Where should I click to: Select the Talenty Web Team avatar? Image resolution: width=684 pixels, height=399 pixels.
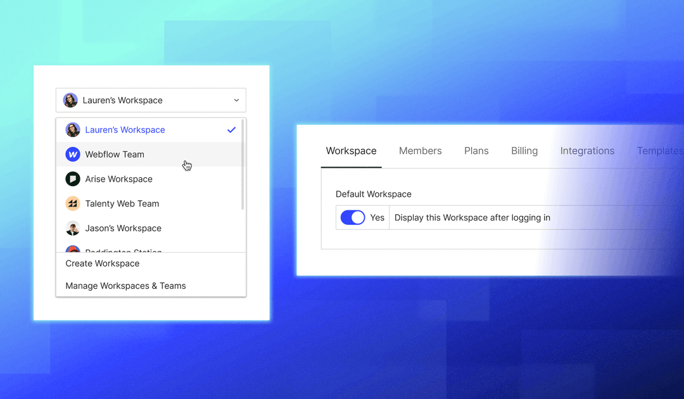[x=73, y=203]
